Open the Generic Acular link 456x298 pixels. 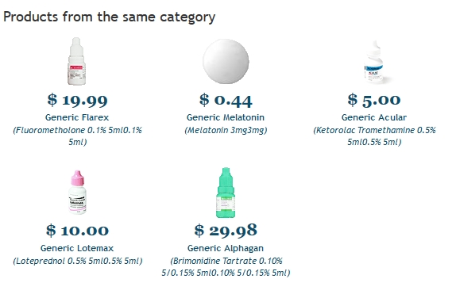374,117
